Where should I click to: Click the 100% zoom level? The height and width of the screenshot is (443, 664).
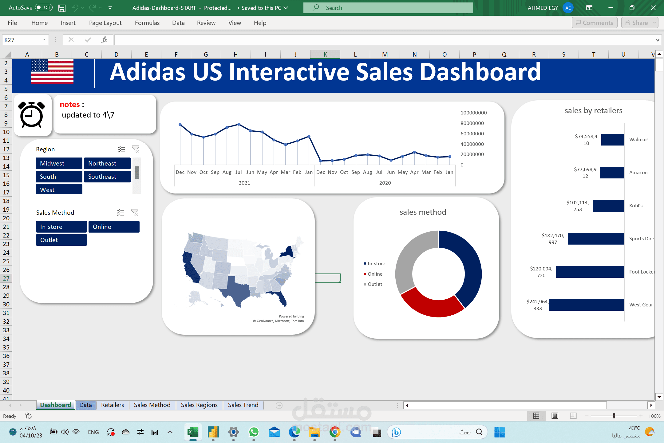(654, 416)
